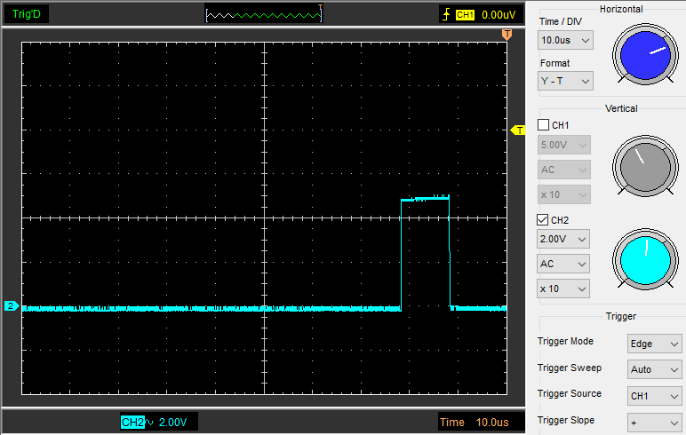Click the Trig'D status indicator
This screenshot has height=435, width=686.
click(x=25, y=14)
